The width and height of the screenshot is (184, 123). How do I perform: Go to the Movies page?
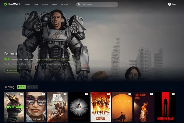[x=54, y=4]
